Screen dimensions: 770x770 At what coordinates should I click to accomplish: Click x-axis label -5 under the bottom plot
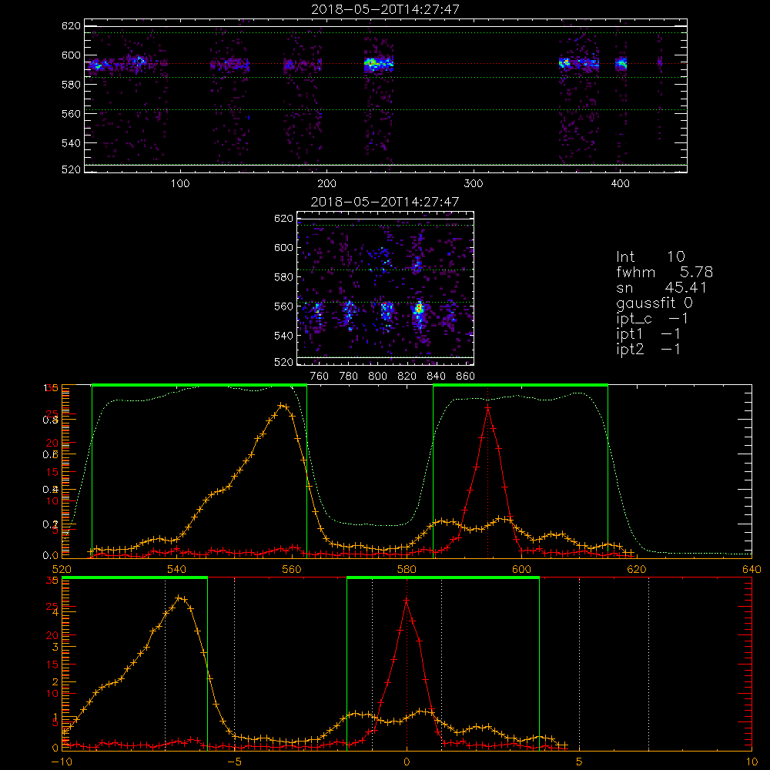click(234, 762)
